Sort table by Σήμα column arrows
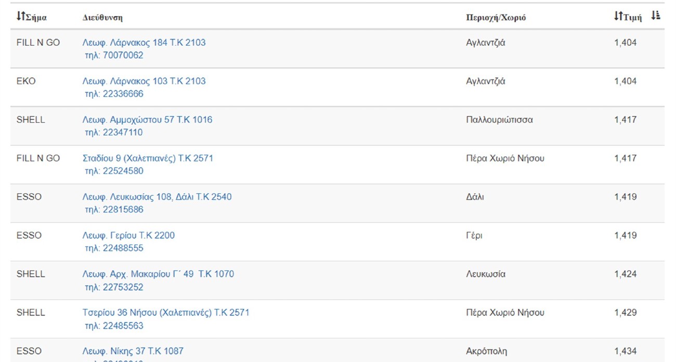676x362 pixels. (20, 17)
